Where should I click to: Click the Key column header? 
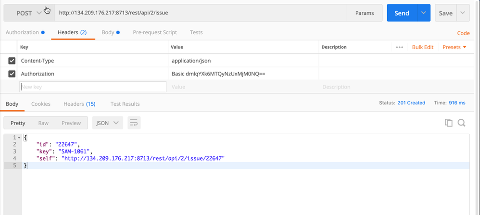point(24,47)
